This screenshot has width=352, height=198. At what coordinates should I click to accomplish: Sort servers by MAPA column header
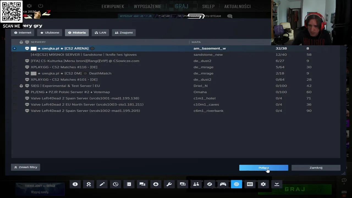click(196, 42)
